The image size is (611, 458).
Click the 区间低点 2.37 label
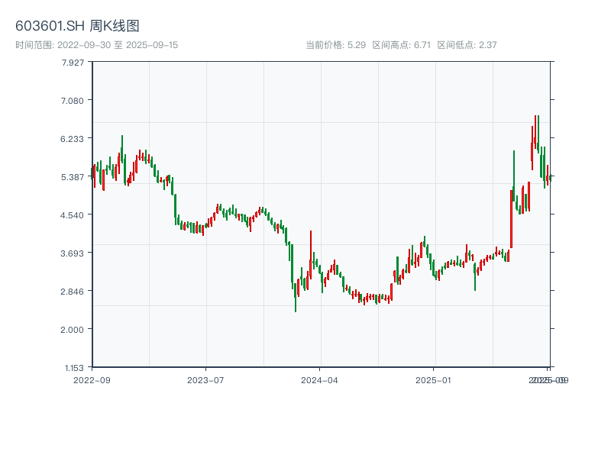click(x=467, y=45)
